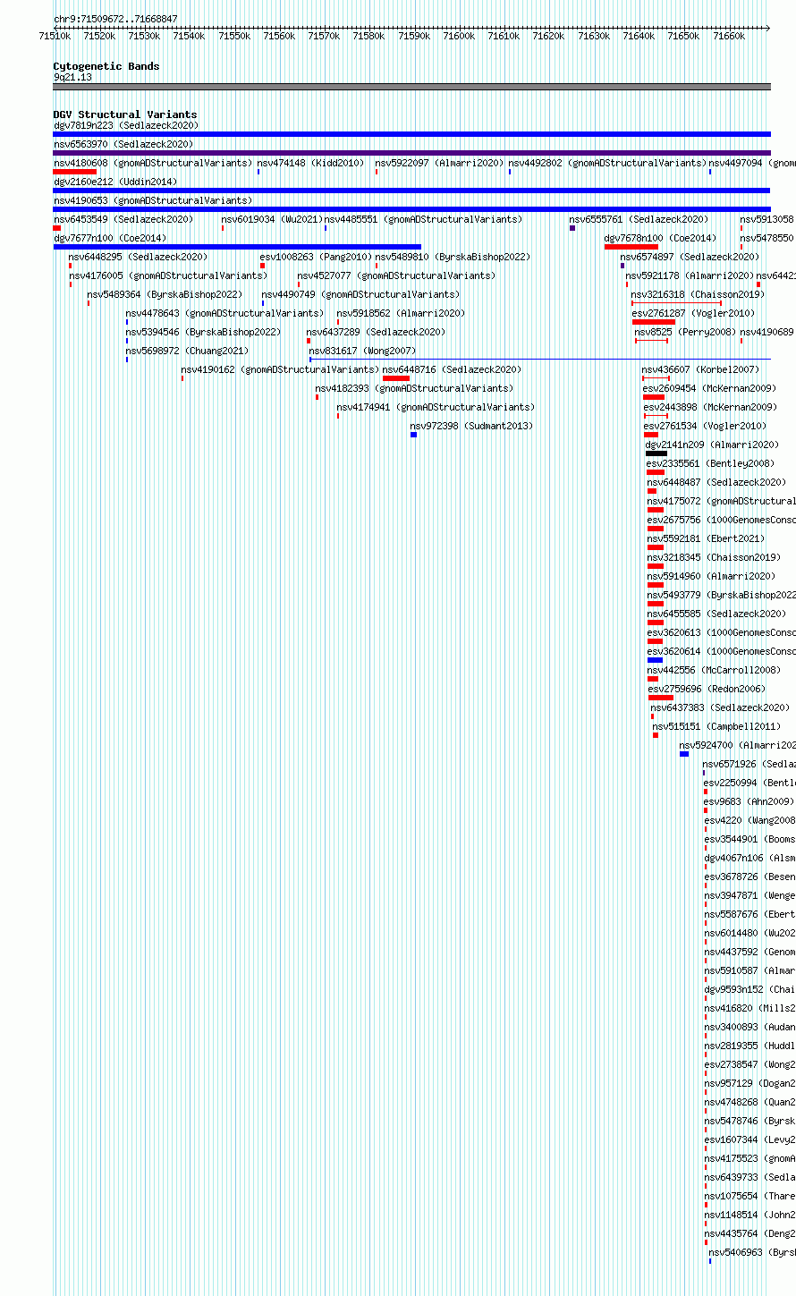The width and height of the screenshot is (796, 1296).
Task: Click nsv6448295 (Sedlazeck2020) label
Action: point(138,257)
